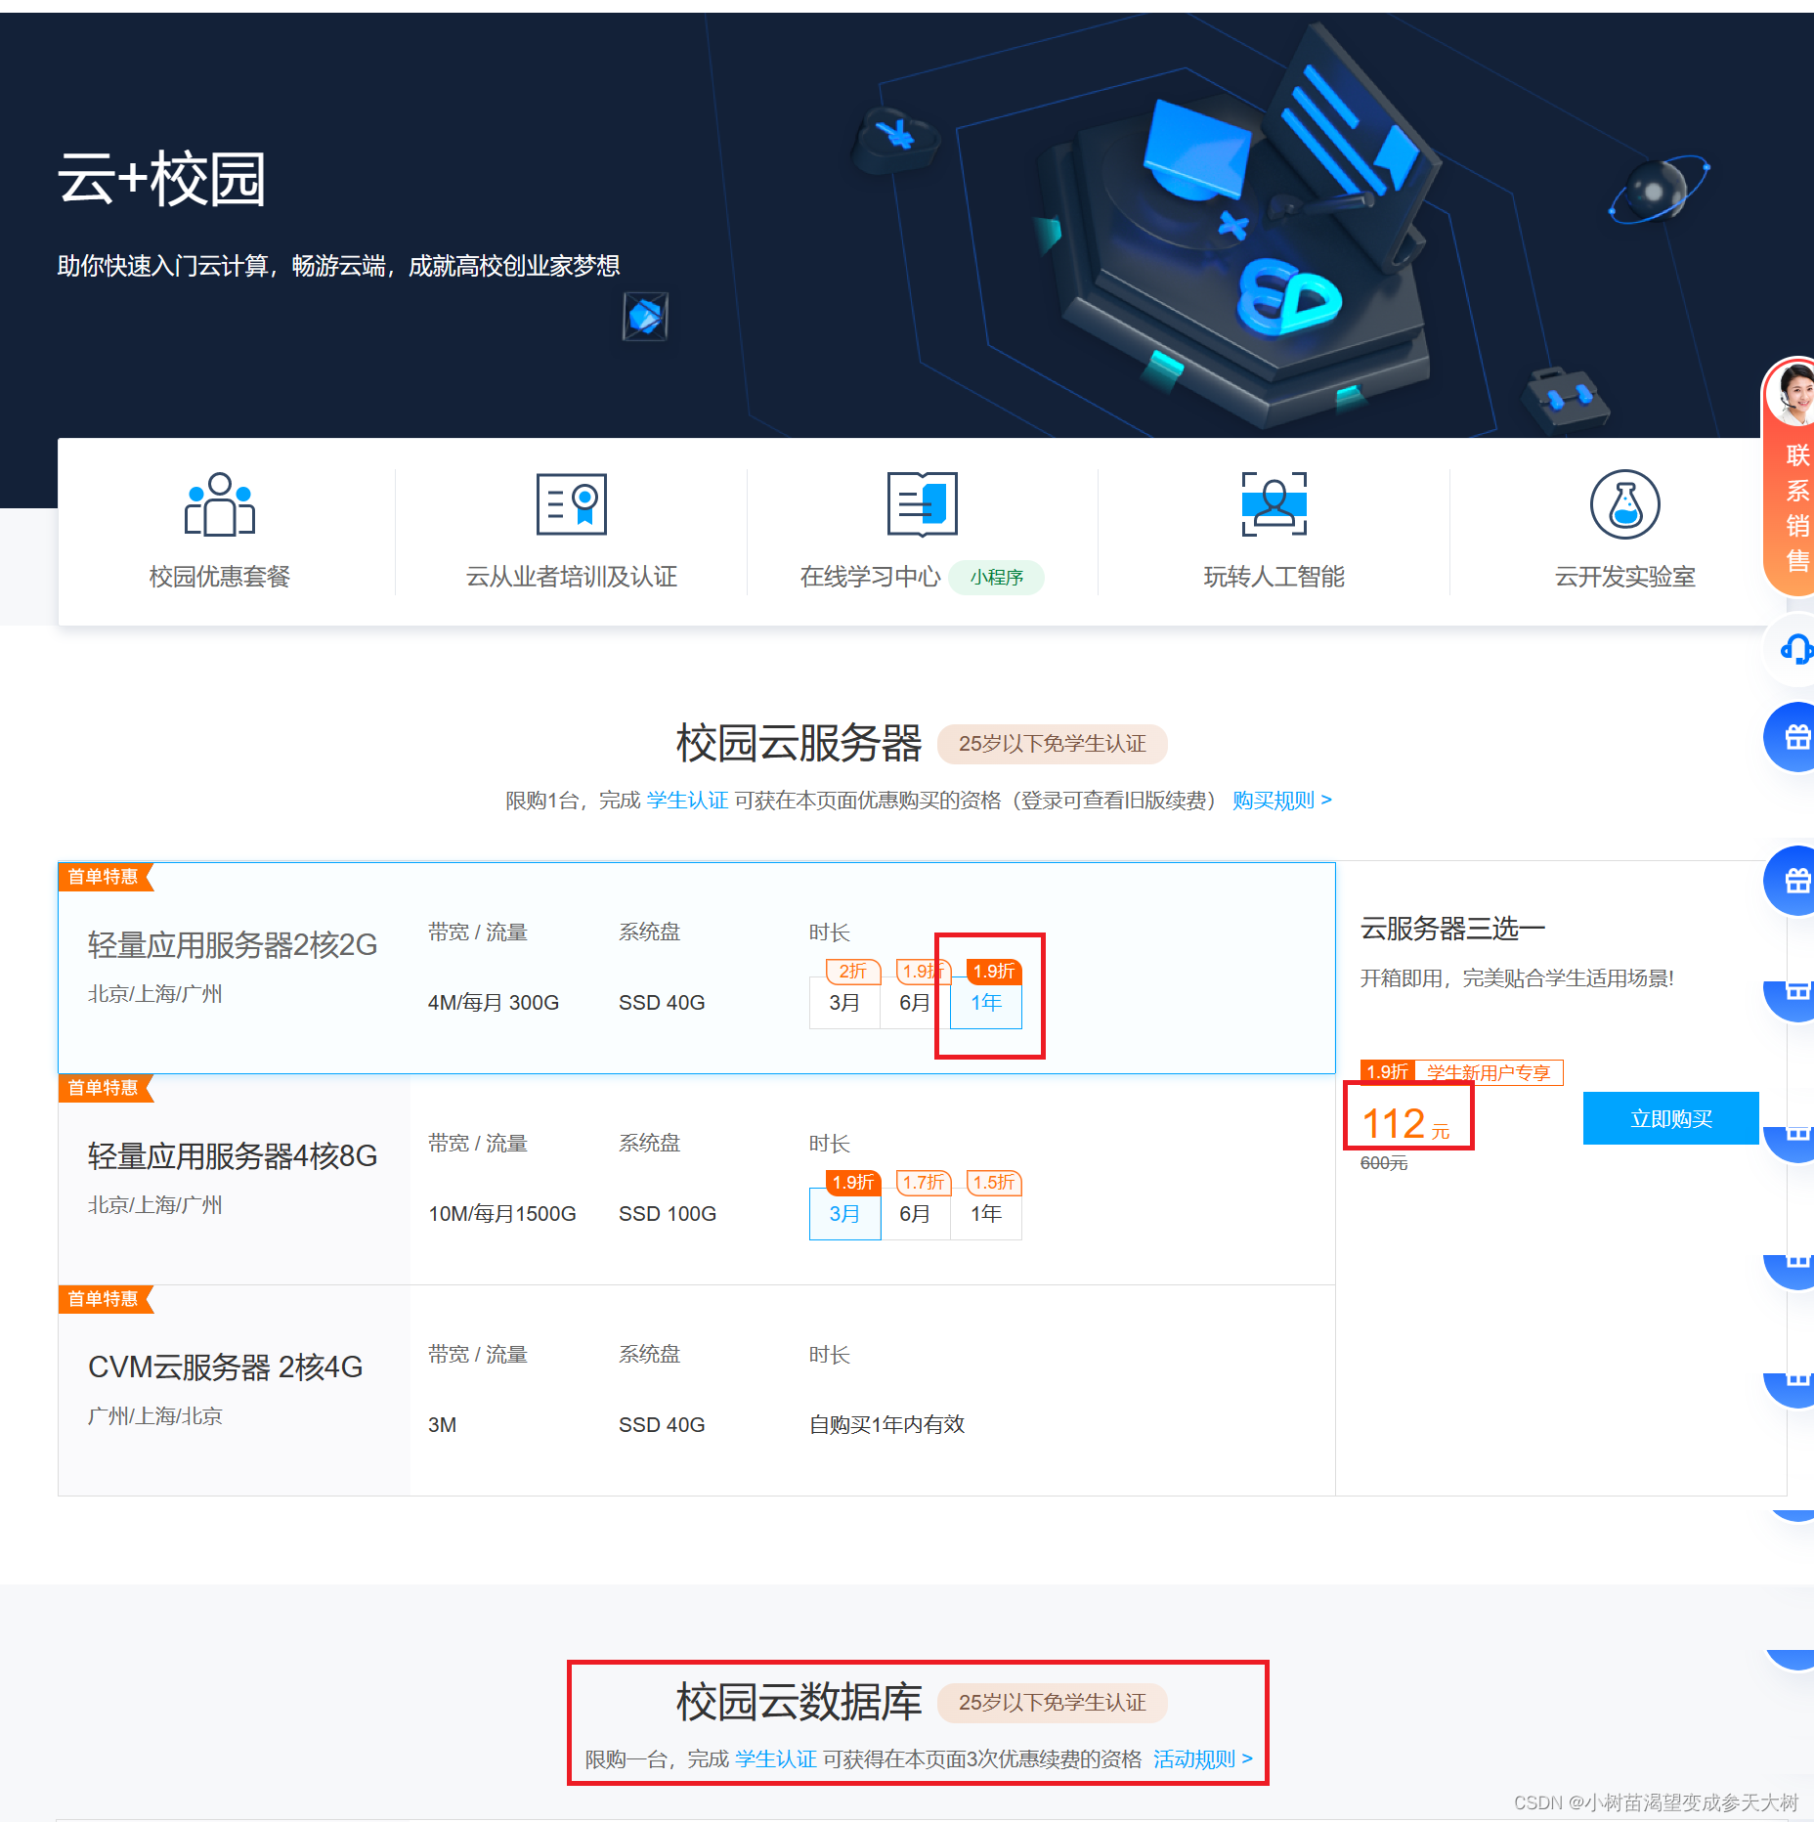This screenshot has height=1822, width=1814.
Task: Open the 玩转人工智能 face-scan icon
Action: tap(1274, 504)
